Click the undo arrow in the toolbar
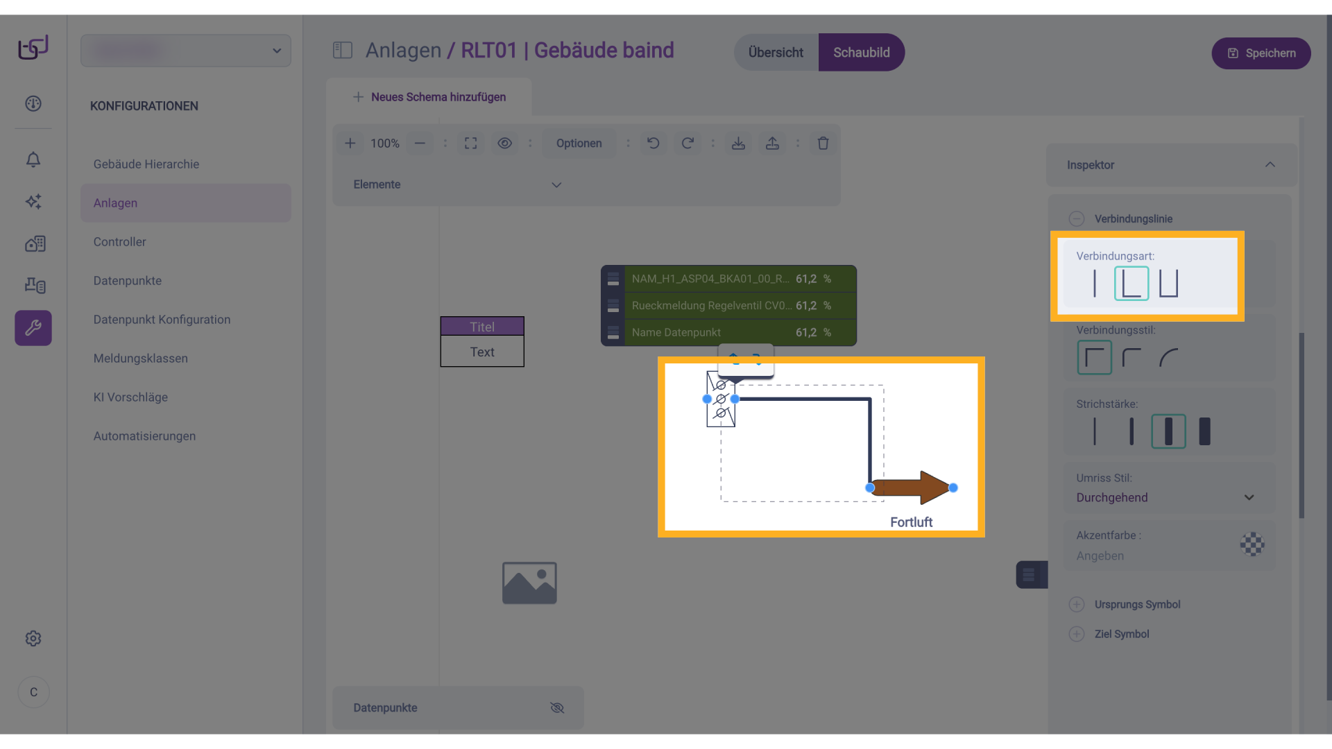This screenshot has height=749, width=1332. click(x=653, y=144)
